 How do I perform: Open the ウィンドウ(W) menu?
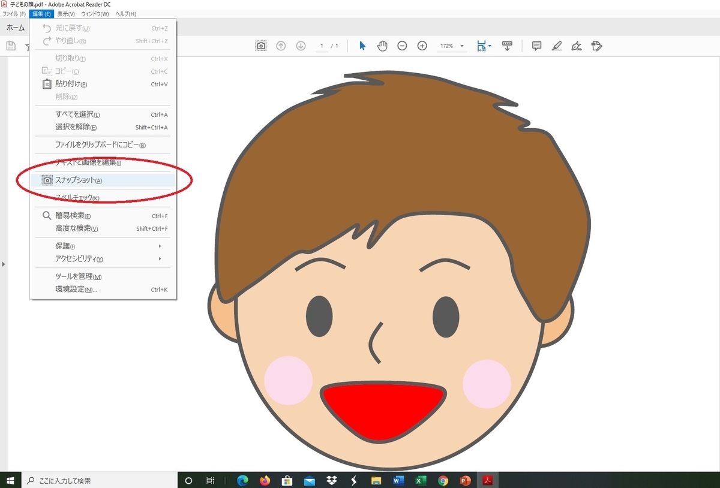click(95, 14)
